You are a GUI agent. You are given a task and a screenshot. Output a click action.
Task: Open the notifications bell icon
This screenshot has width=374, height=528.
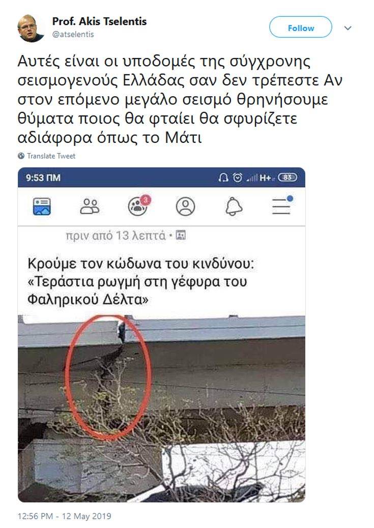[234, 207]
